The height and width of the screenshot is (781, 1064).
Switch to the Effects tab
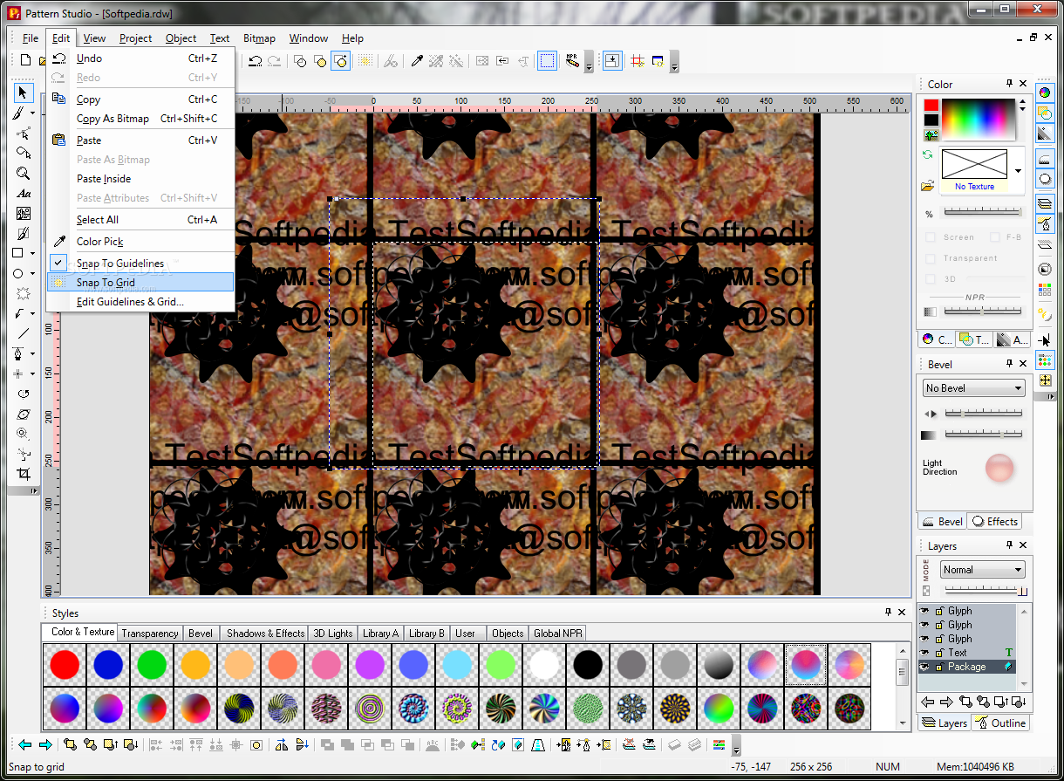994,522
